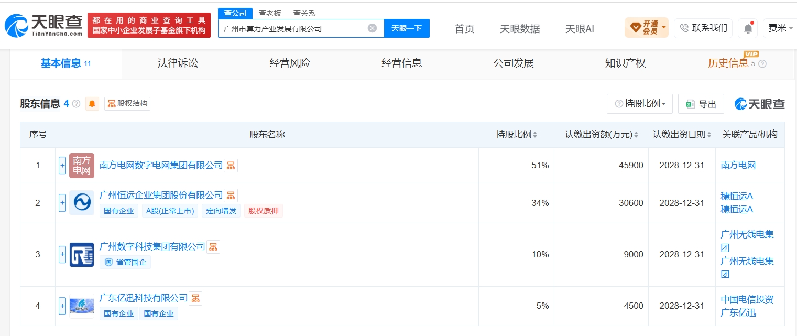
Task: Sort by 认缴出资日期 column
Action: (x=682, y=135)
